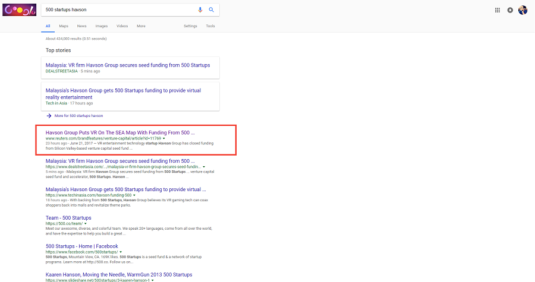Open Team - 500 Startups result

point(68,218)
